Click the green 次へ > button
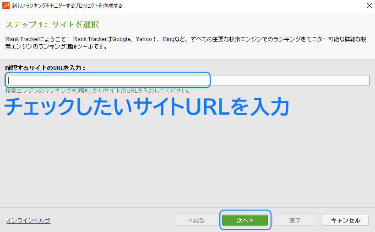 pos(245,220)
